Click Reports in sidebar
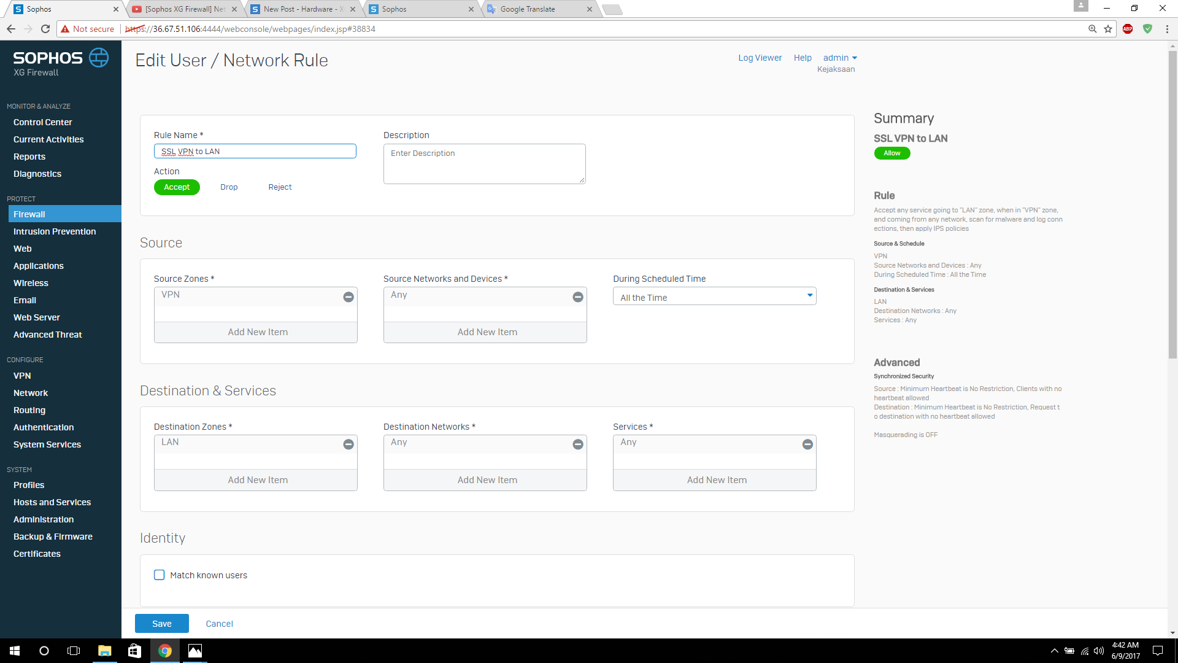 coord(29,157)
